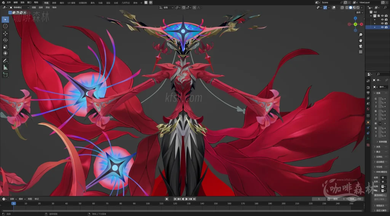The height and width of the screenshot is (216, 390).
Task: Select the 3D Cursor tool
Action: tap(5, 26)
